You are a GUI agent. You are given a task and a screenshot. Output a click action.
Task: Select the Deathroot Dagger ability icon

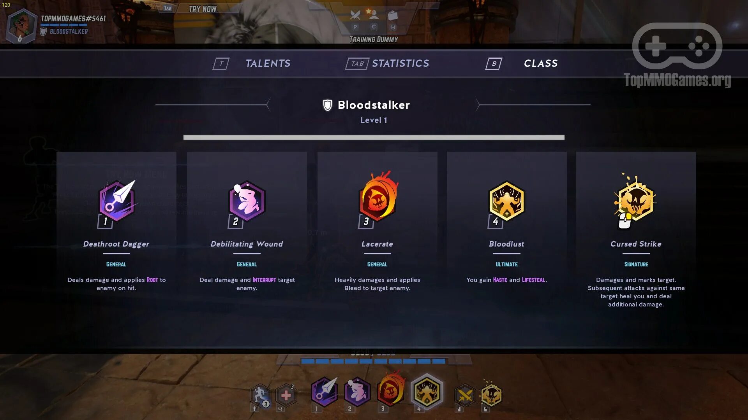tap(116, 201)
